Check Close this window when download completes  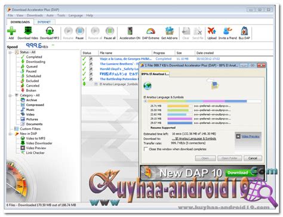point(146,149)
